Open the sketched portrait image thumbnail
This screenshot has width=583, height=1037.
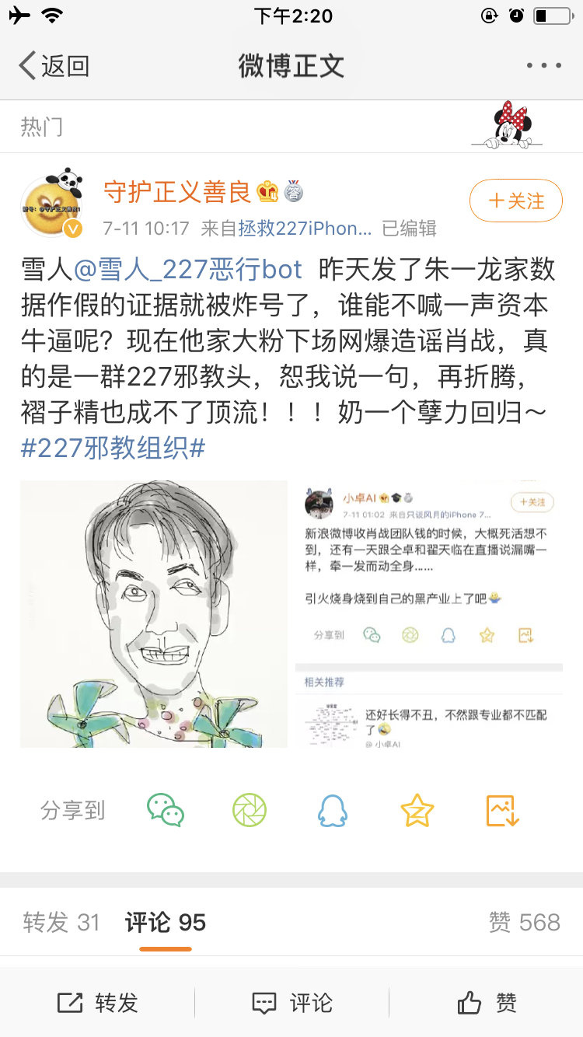point(154,614)
